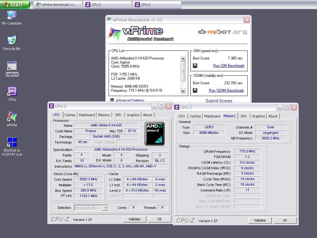Image resolution: width=317 pixels, height=238 pixels.
Task: Minimize the right CPU-Z window
Action: coord(280,108)
